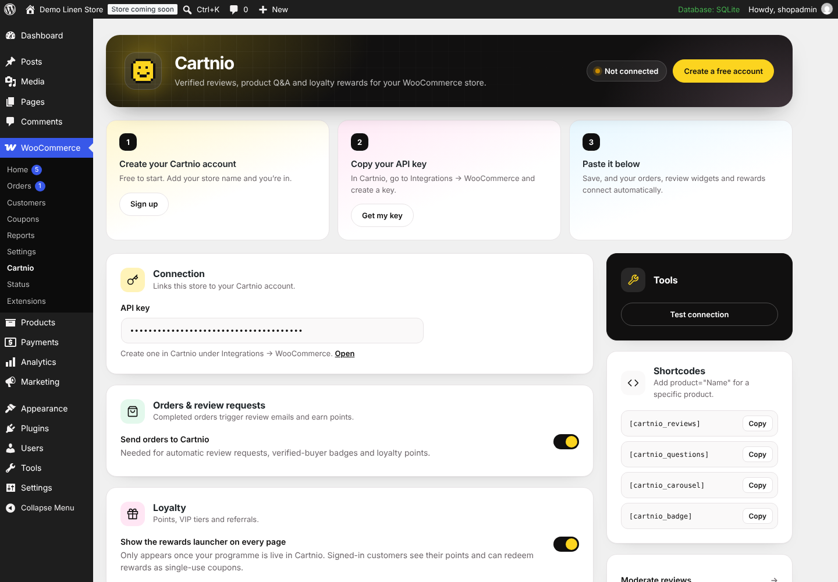The width and height of the screenshot is (838, 582).
Task: Open the Moderate reviews arrow
Action: tap(774, 580)
